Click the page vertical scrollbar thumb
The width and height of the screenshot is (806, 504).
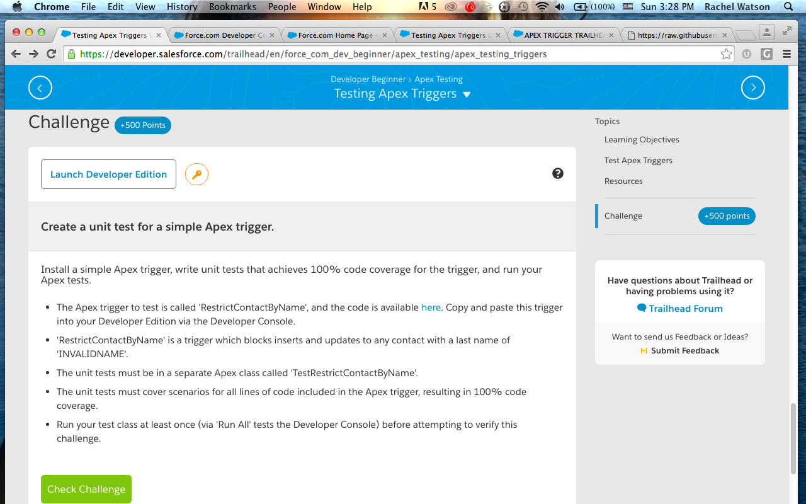793,438
